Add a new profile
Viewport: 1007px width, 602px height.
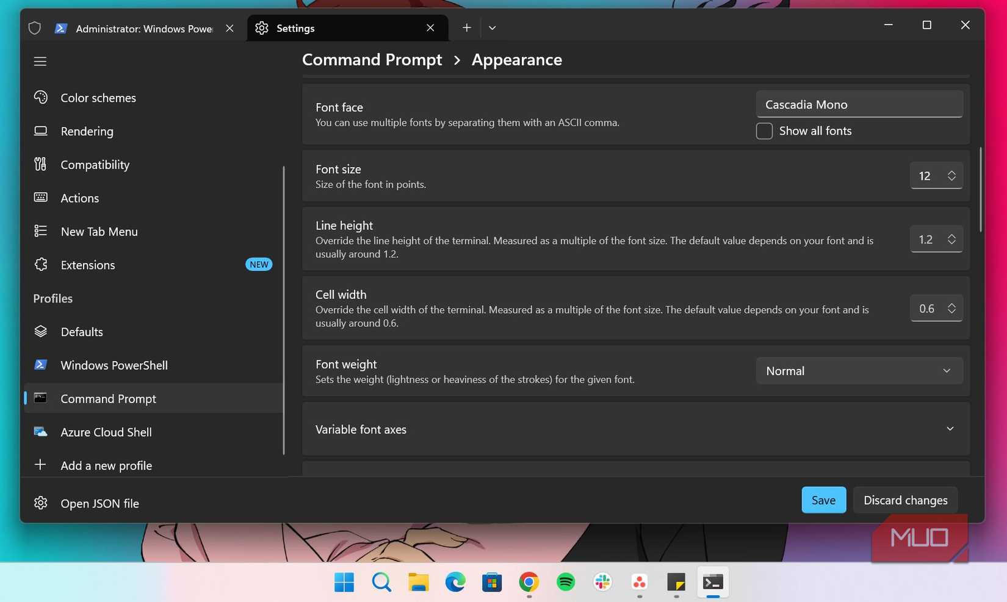153,465
